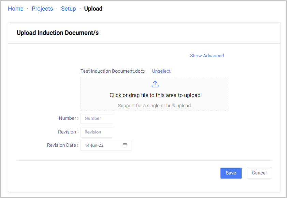Click the Test Induction Document.docx filename

coord(113,71)
